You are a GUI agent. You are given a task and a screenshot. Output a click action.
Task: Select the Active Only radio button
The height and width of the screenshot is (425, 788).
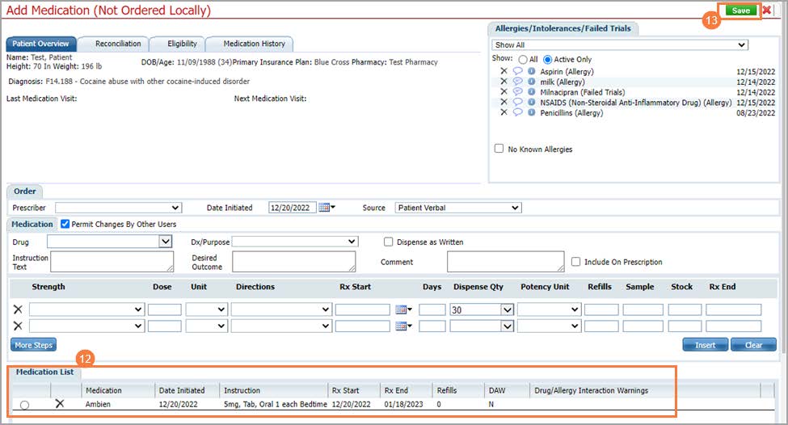click(x=548, y=59)
